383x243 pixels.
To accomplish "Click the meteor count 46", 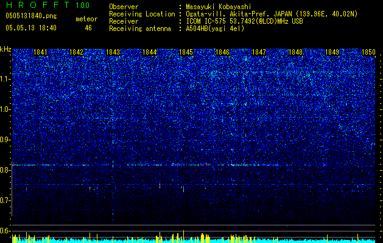I will point(88,28).
